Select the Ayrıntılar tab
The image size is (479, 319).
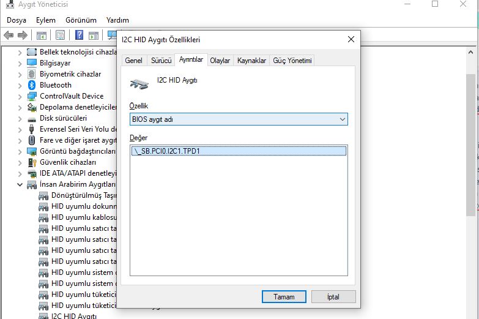point(191,59)
